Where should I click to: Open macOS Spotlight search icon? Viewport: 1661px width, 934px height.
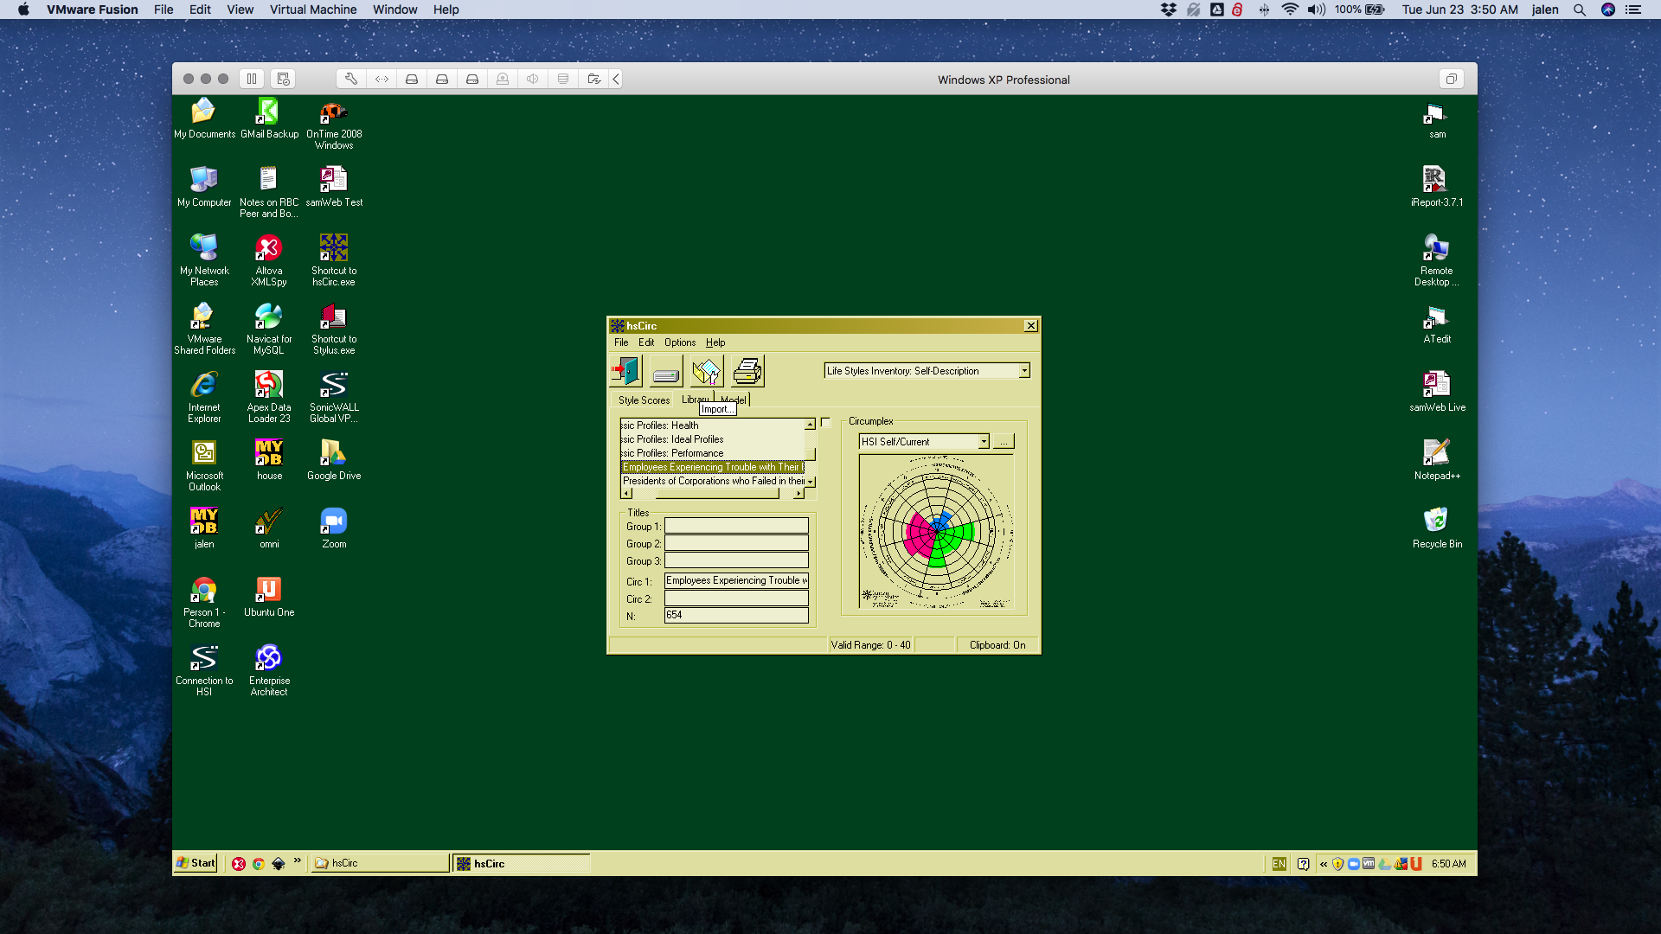point(1579,10)
